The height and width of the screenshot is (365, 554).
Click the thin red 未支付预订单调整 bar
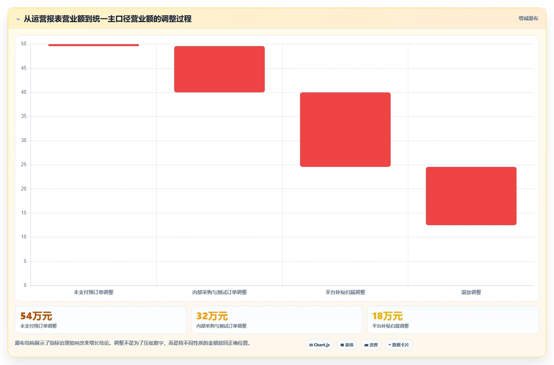(93, 45)
